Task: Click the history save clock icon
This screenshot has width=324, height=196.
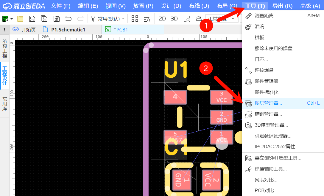Action: tap(56, 19)
